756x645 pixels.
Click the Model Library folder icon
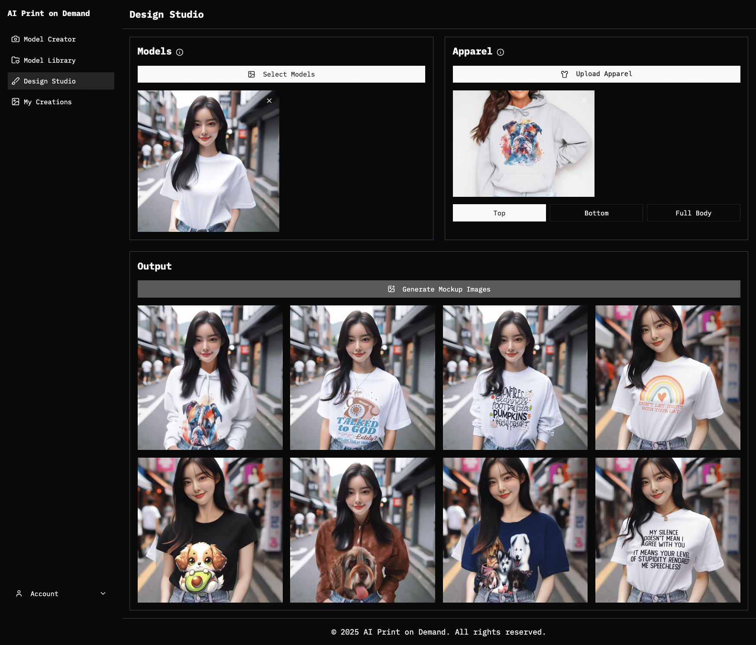click(x=16, y=60)
